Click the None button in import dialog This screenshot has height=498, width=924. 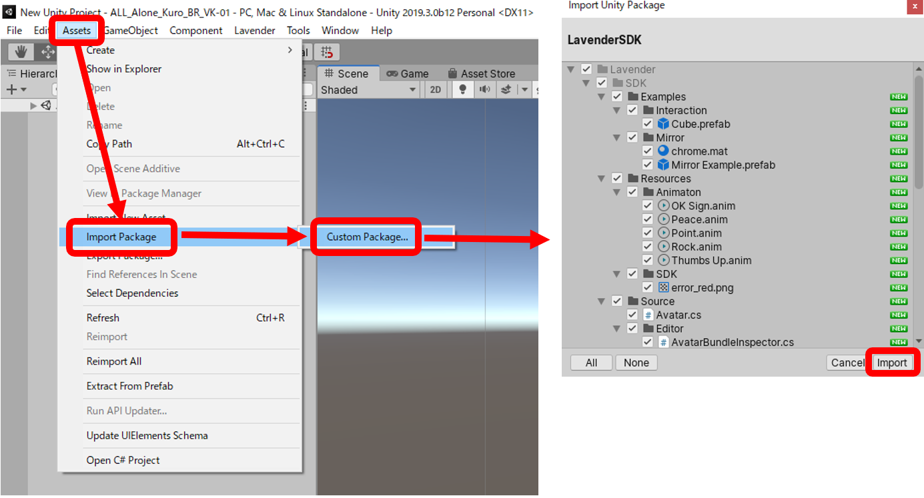636,363
